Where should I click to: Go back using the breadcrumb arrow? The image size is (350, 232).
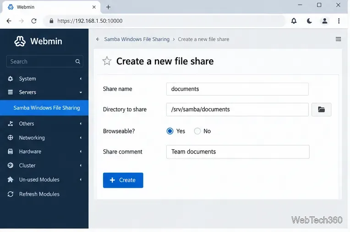(98, 39)
